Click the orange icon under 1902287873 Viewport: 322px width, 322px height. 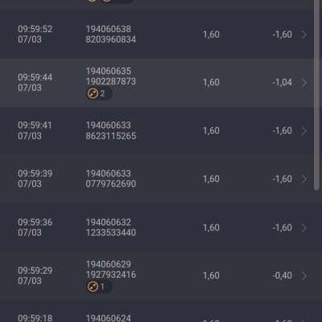[x=93, y=93]
